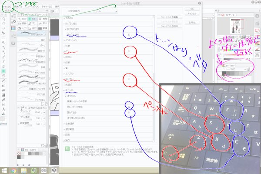Open the Color Set wrench icon
Screen dimensions: 261x174
pos(248,69)
